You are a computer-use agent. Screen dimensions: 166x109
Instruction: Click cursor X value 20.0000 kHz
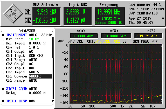click(x=115, y=36)
